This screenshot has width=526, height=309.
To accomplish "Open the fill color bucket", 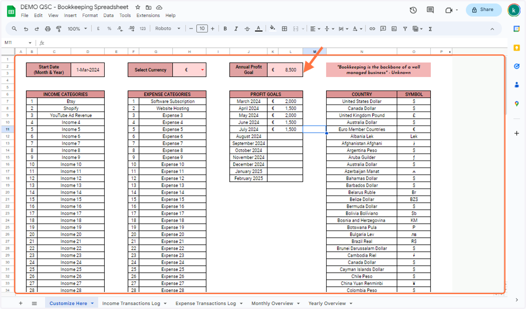I will [x=273, y=28].
